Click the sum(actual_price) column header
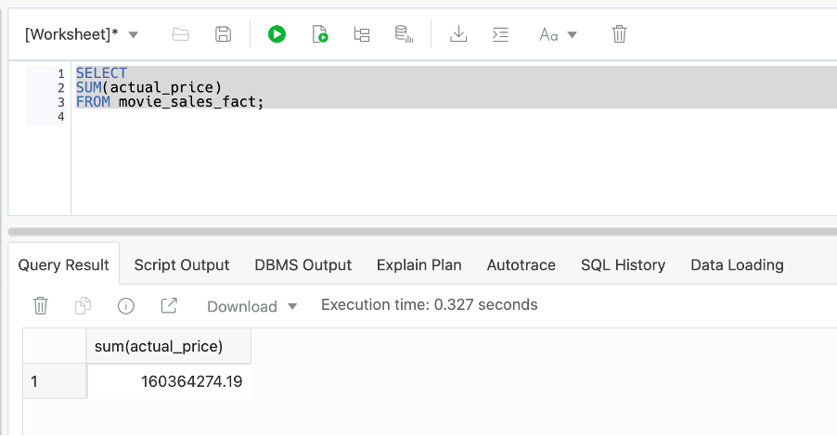Image resolution: width=837 pixels, height=436 pixels. click(159, 346)
